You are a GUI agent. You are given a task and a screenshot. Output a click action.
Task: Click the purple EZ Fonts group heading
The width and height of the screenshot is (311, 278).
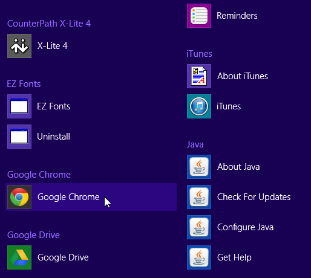[24, 84]
